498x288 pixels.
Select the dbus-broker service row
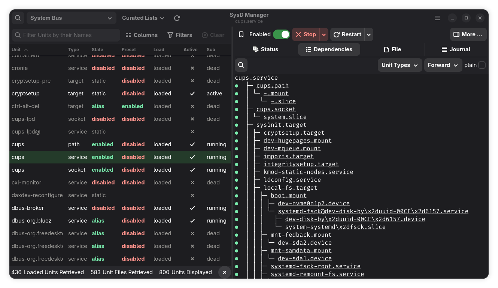click(120, 208)
